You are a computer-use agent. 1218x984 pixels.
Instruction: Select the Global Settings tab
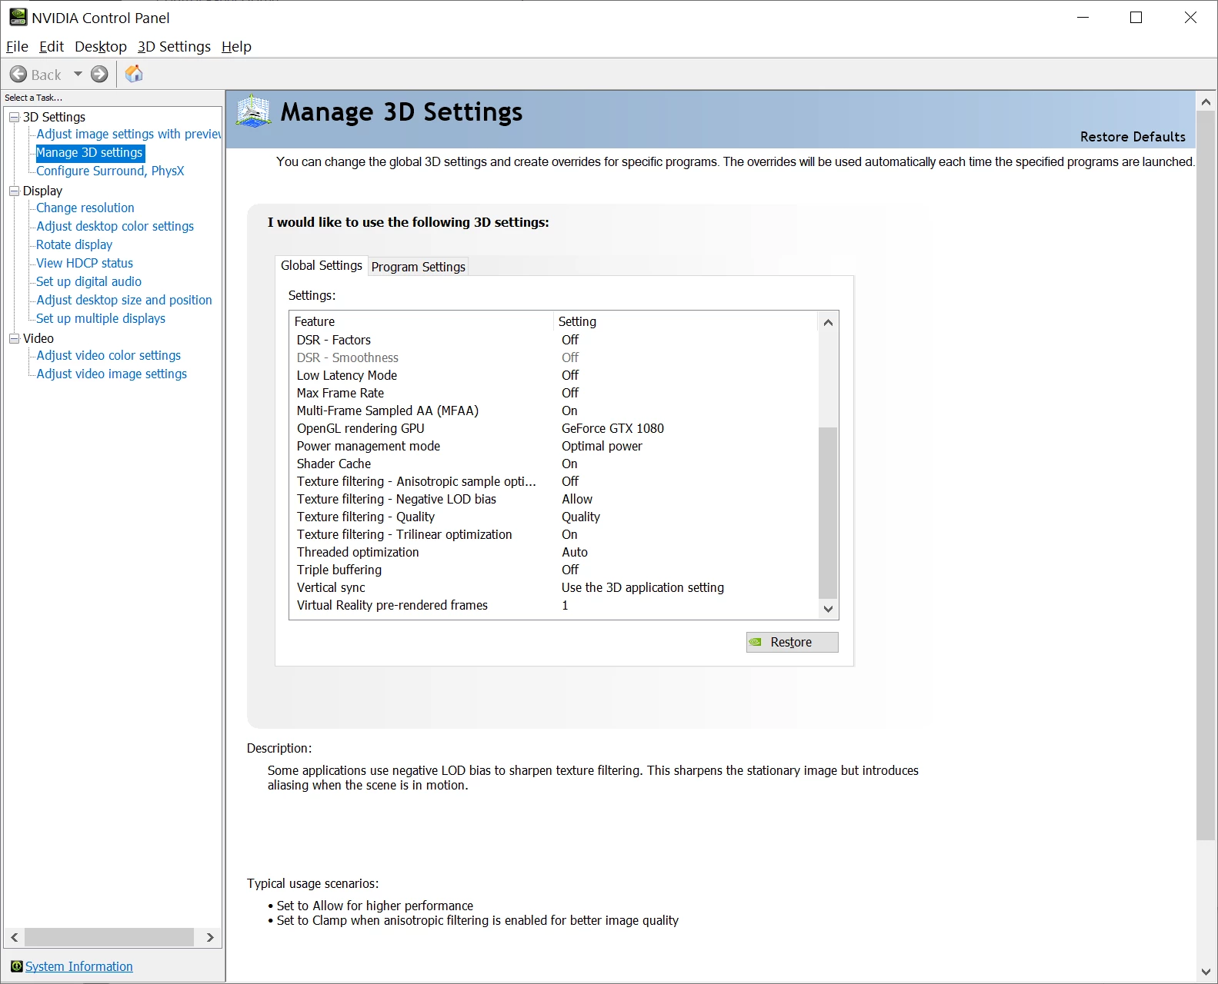(321, 265)
